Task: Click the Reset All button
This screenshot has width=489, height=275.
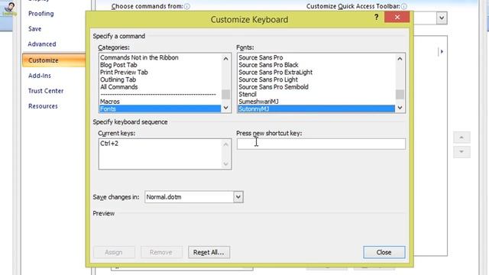Action: click(209, 252)
